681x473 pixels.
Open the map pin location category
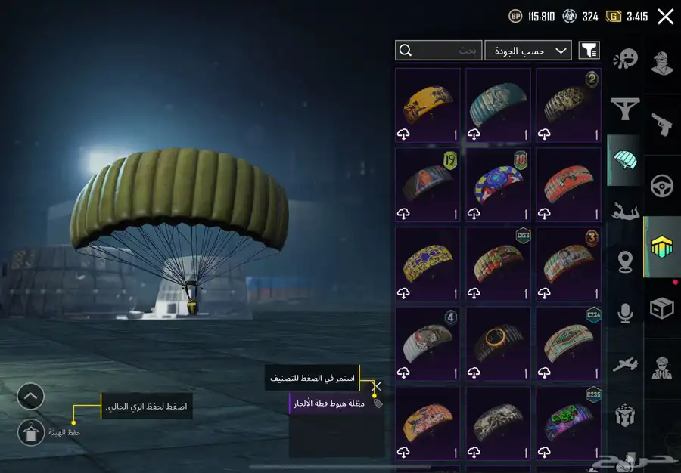click(x=625, y=262)
